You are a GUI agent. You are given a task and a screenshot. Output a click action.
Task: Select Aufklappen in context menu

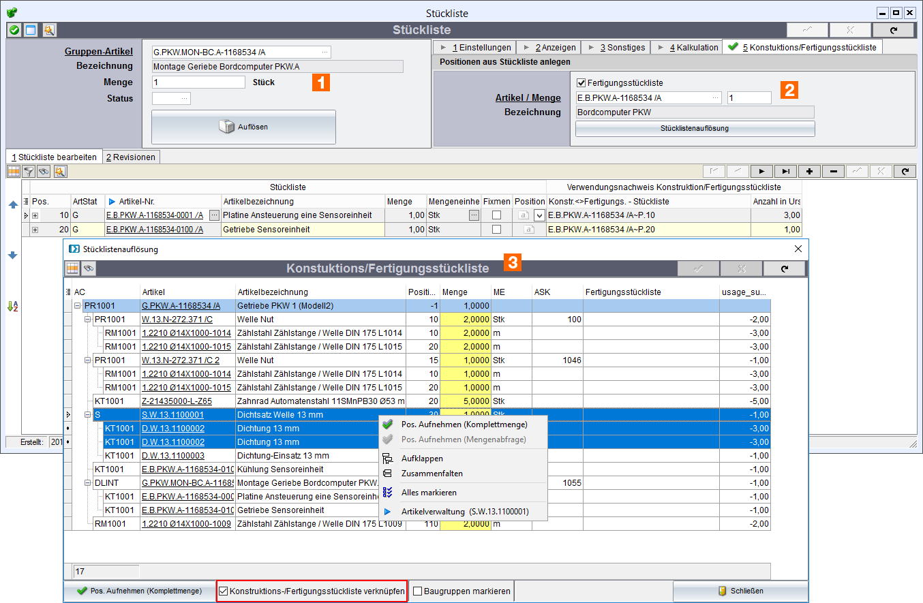[x=464, y=459]
